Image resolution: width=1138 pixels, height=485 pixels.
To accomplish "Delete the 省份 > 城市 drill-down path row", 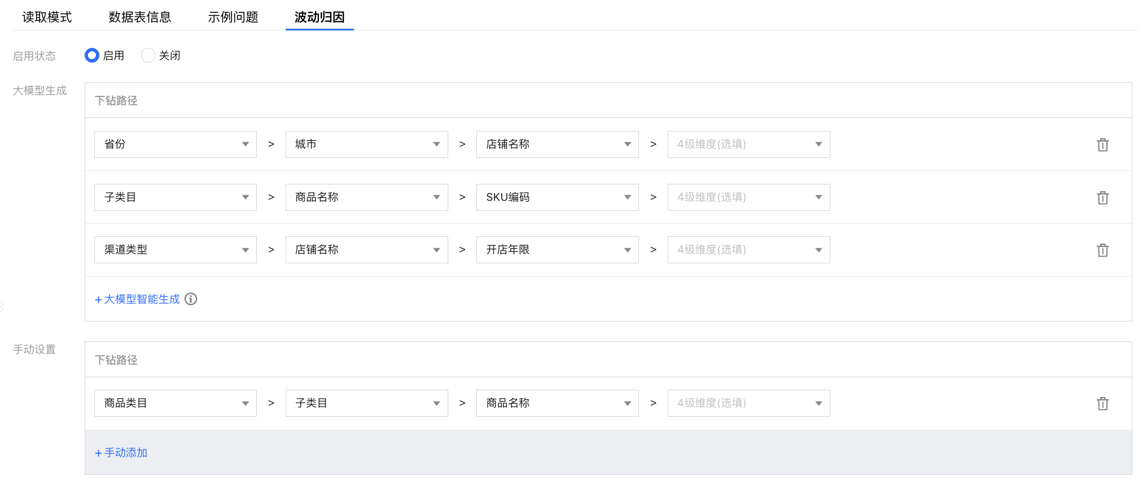I will [x=1102, y=145].
